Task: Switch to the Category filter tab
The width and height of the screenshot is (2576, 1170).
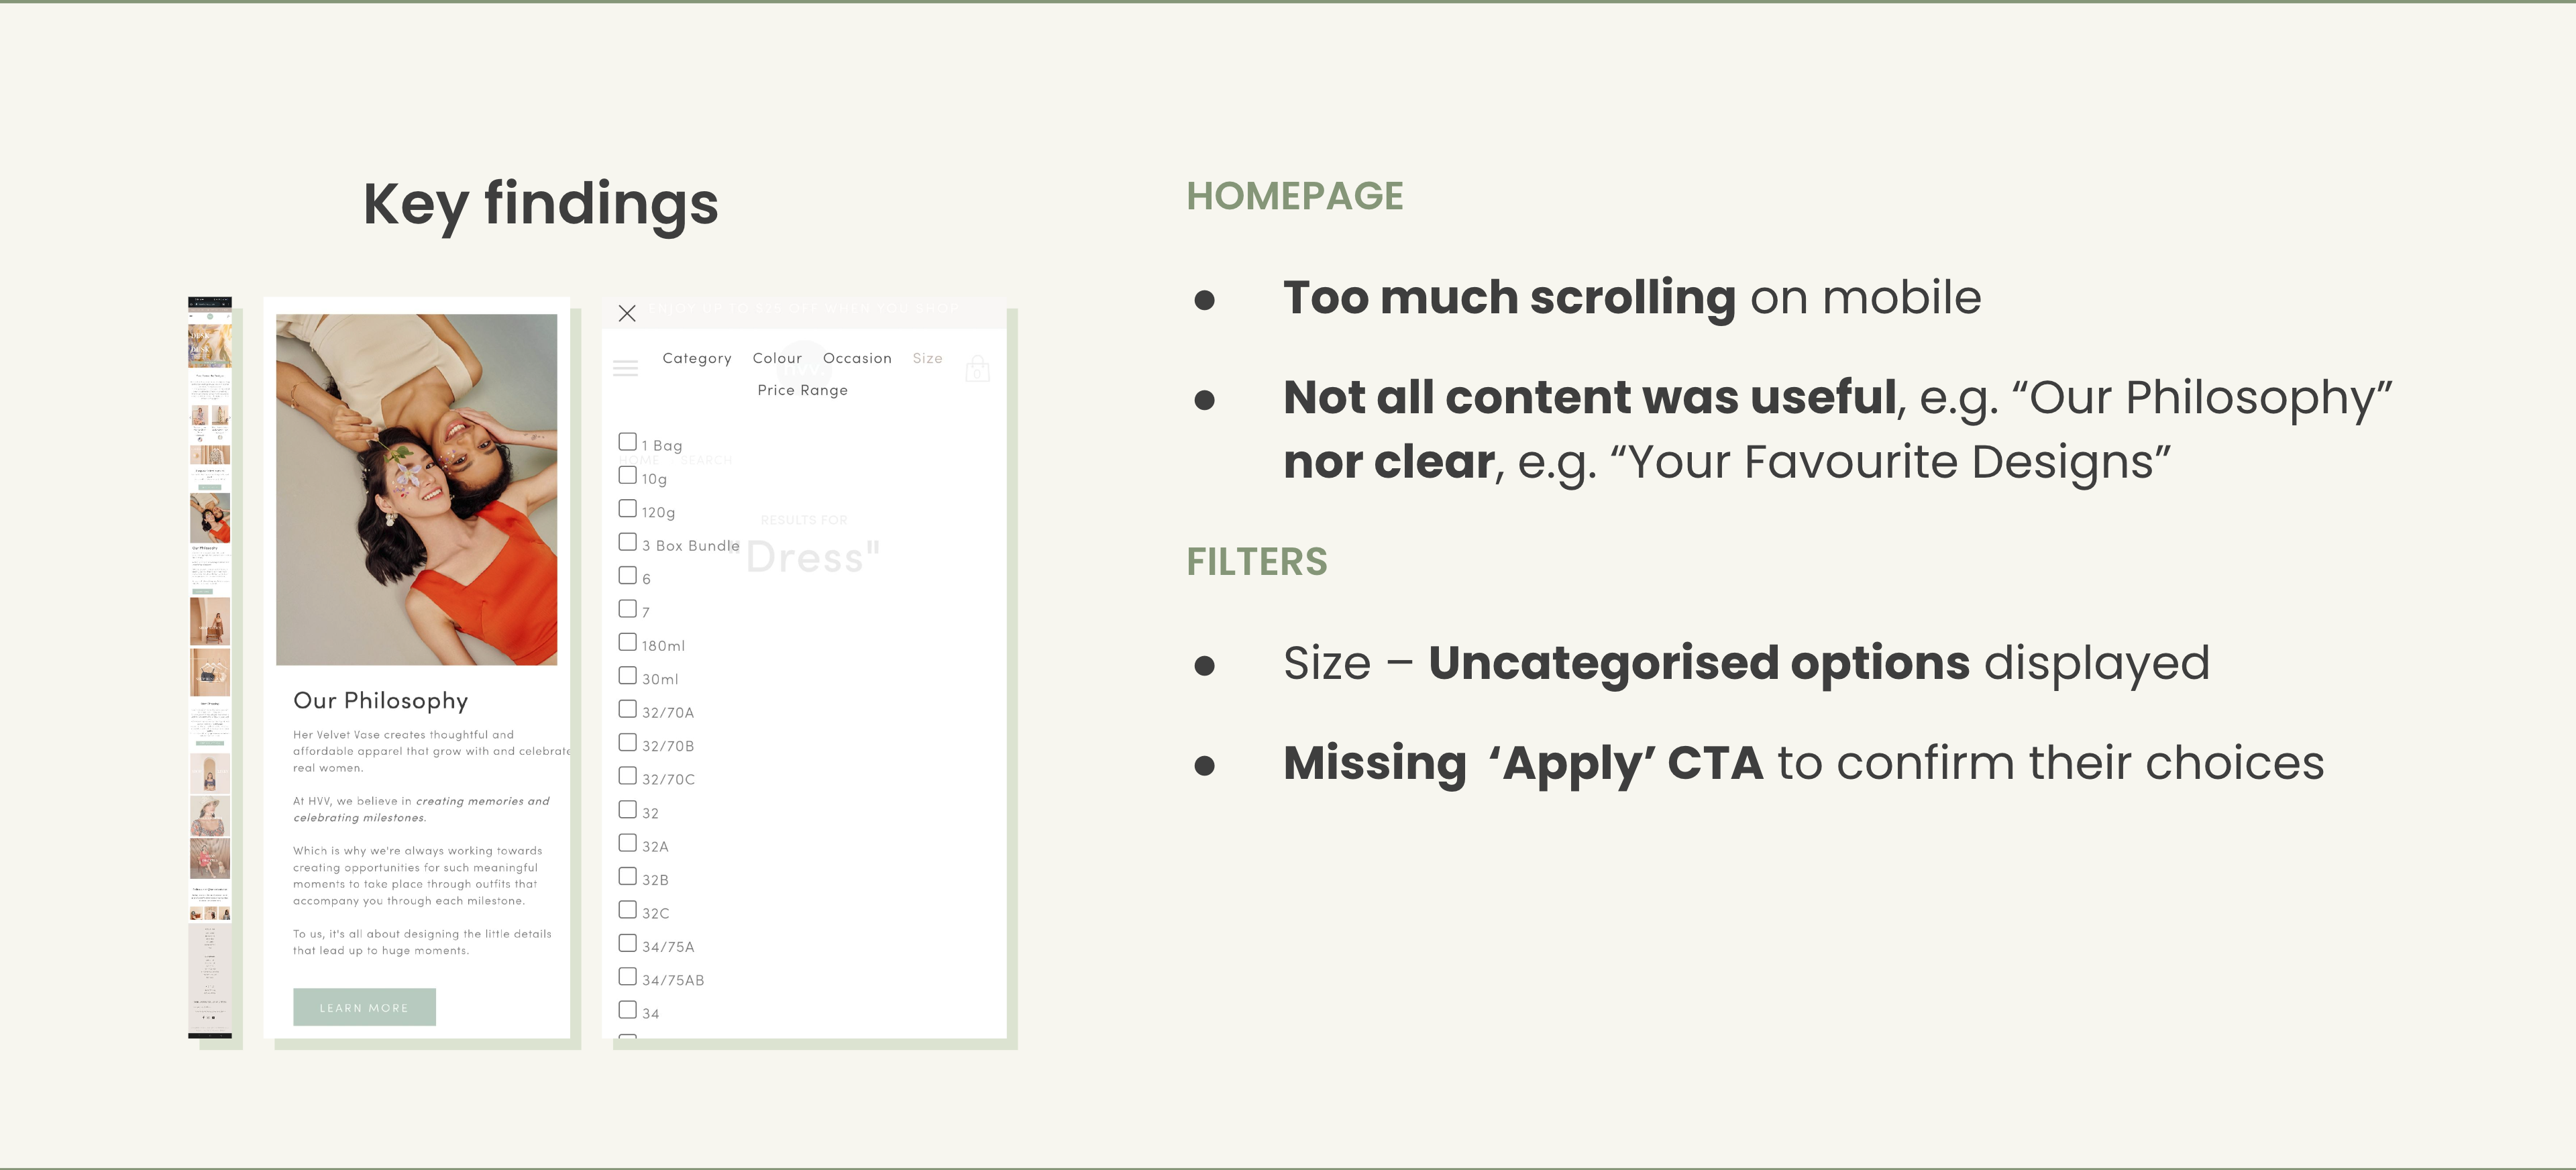Action: (697, 358)
